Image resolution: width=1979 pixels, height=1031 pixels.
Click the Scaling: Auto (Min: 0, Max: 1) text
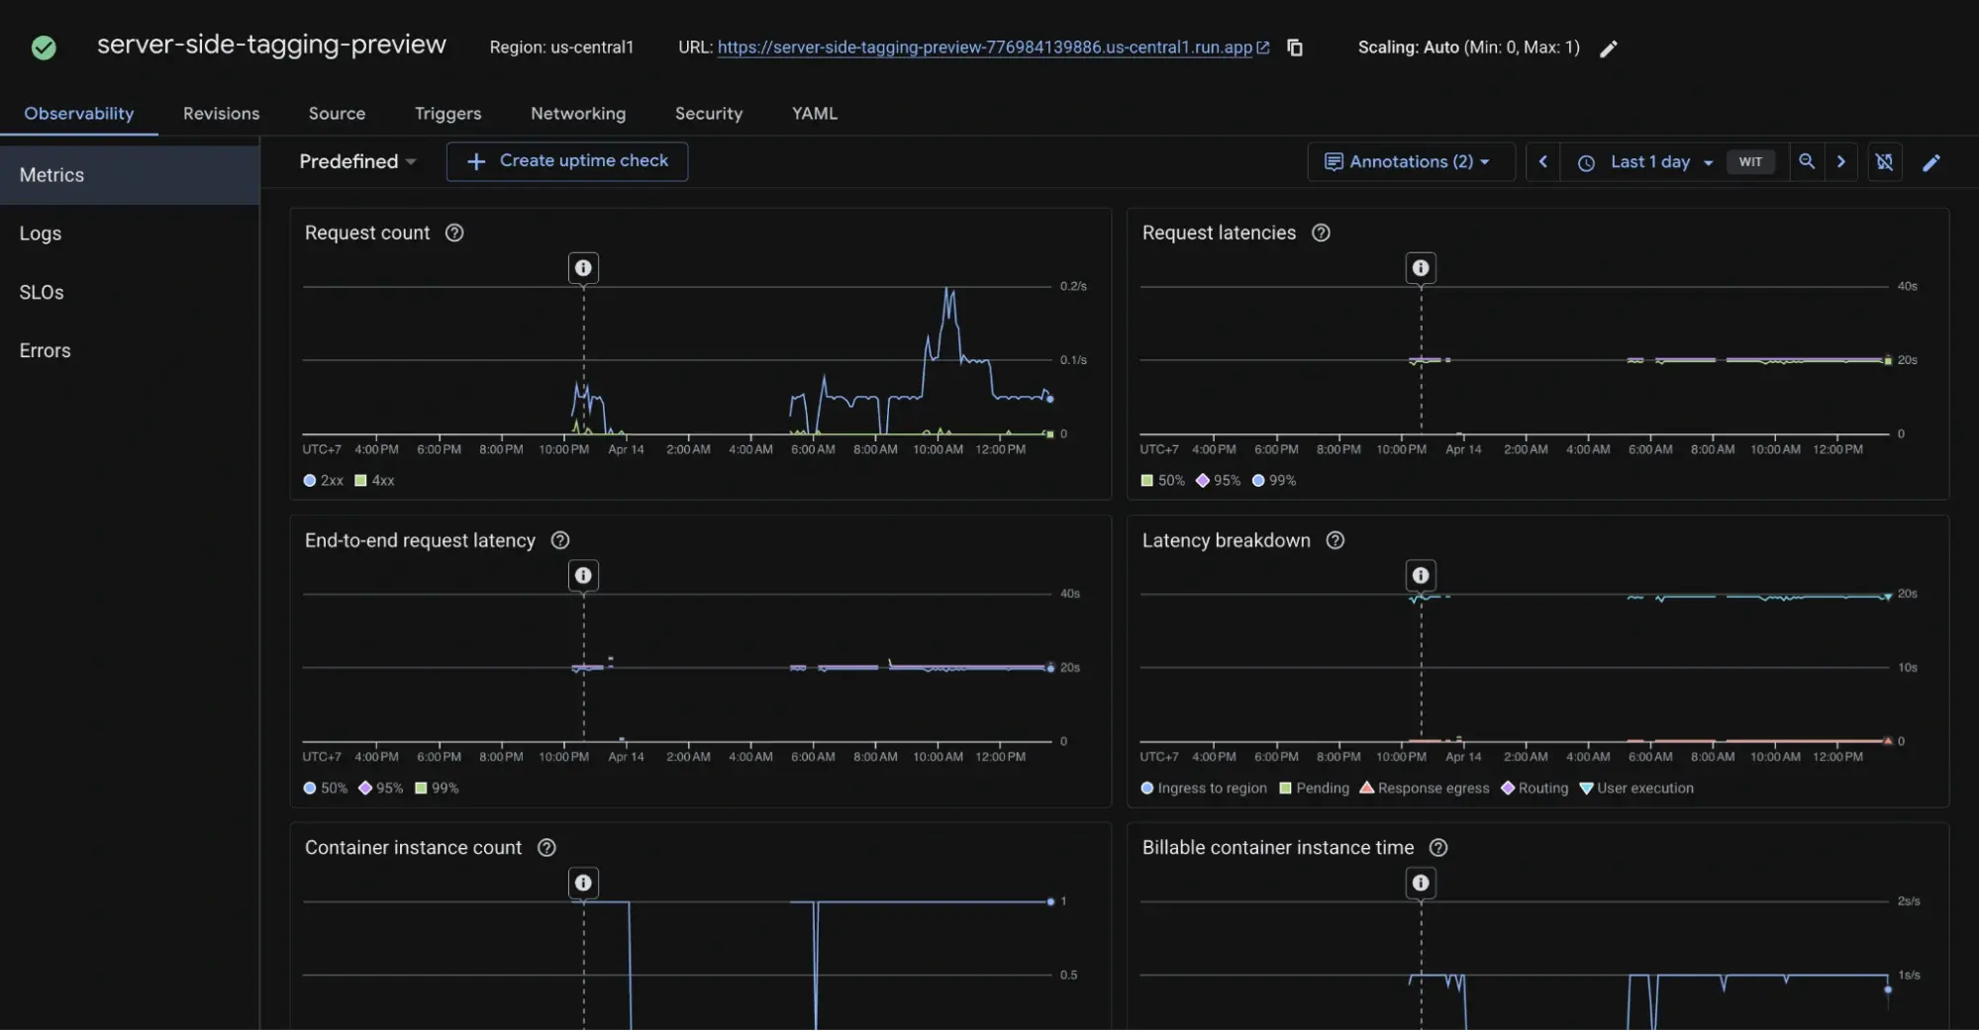coord(1469,47)
